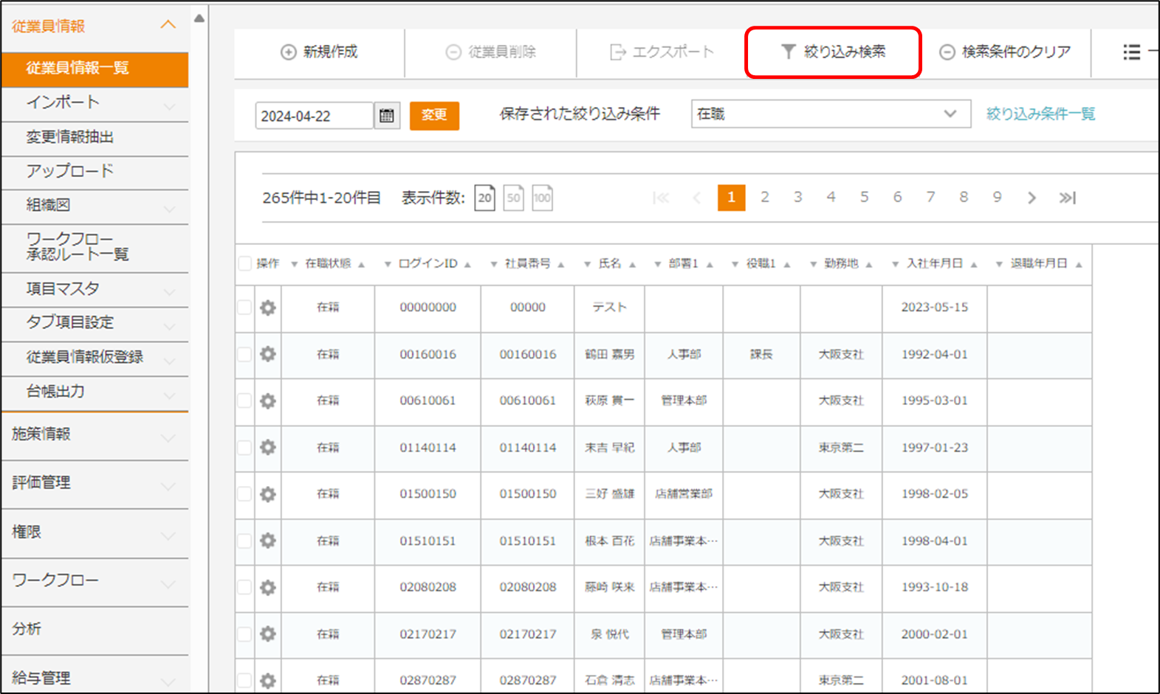Show 50 items per page

pos(513,198)
